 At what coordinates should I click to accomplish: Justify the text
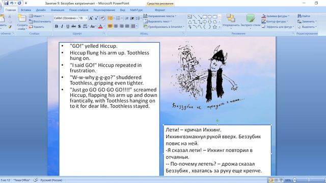(x=127, y=26)
